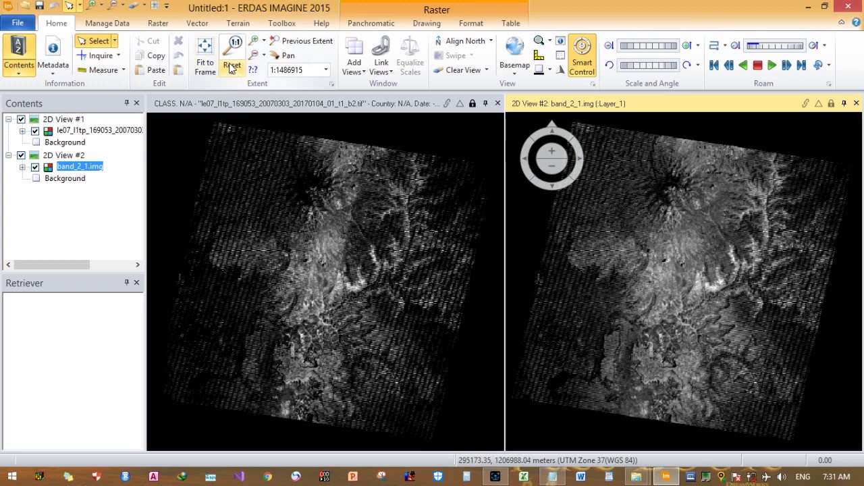Click the zoom scale slider in Scale and Angle
864x486 pixels.
648,46
